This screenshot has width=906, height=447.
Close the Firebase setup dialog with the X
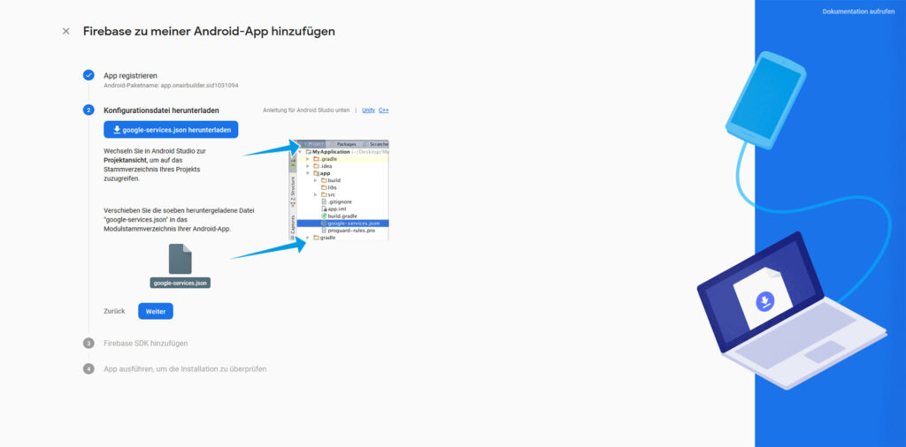[x=65, y=31]
